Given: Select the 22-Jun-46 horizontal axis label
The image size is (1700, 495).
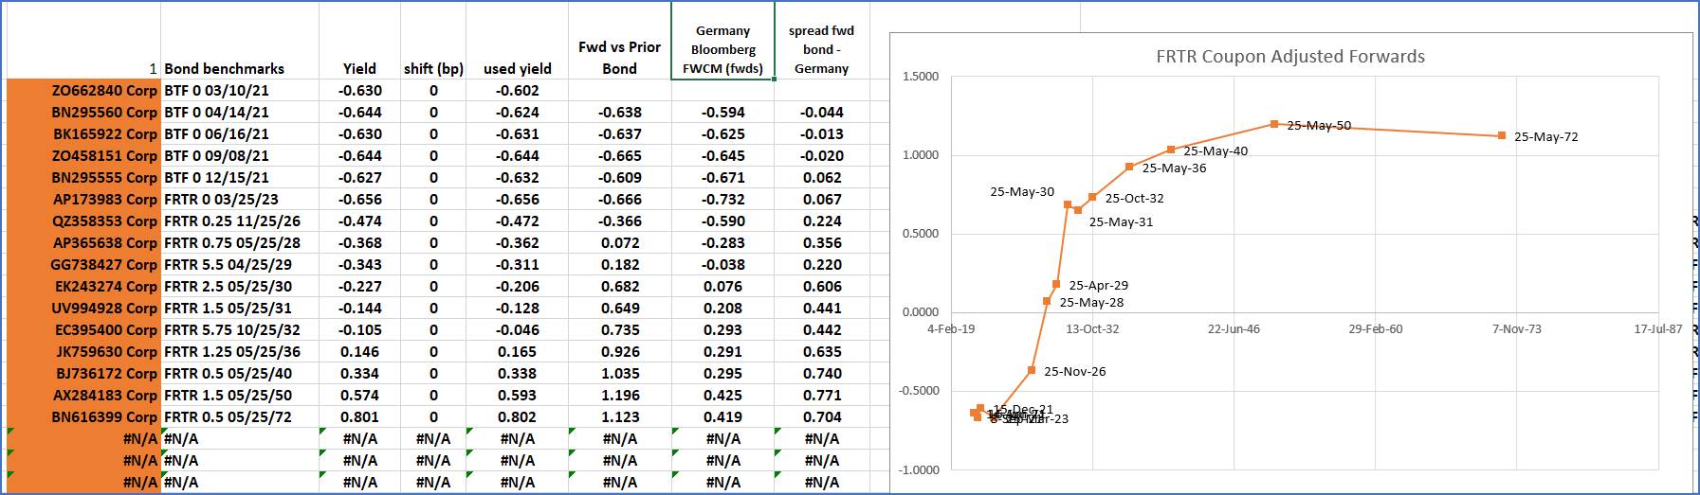Looking at the screenshot, I should [x=1234, y=329].
